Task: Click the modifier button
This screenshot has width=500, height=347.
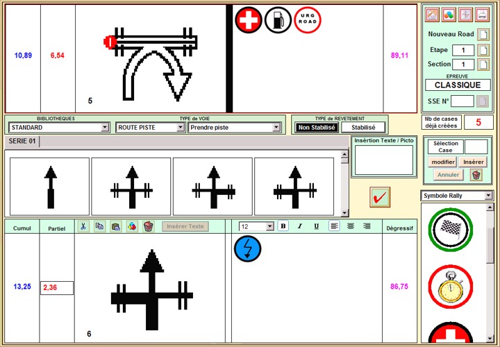Action: pyautogui.click(x=442, y=162)
